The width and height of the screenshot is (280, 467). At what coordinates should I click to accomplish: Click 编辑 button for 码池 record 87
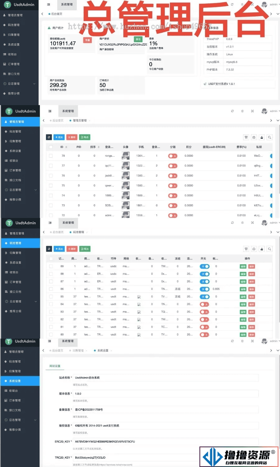pyautogui.click(x=243, y=282)
